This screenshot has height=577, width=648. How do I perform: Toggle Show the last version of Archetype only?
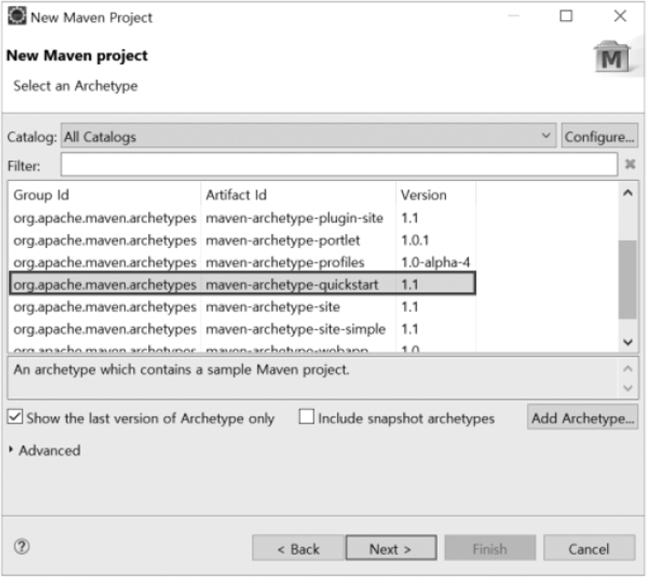[16, 417]
